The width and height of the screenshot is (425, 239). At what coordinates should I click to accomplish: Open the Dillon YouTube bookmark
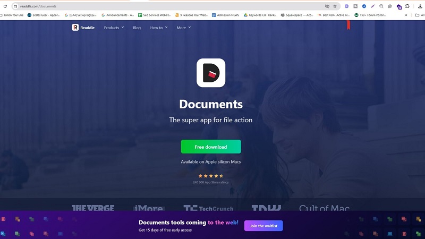pyautogui.click(x=13, y=15)
